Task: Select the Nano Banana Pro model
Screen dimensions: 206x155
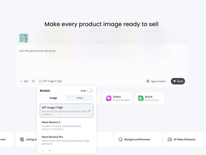Action: click(67, 140)
